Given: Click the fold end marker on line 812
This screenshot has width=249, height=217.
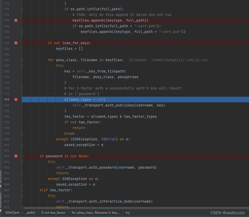Looking at the screenshot, I should 22,207.
